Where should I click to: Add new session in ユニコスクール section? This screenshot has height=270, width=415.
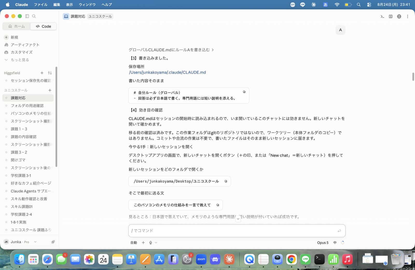50,90
